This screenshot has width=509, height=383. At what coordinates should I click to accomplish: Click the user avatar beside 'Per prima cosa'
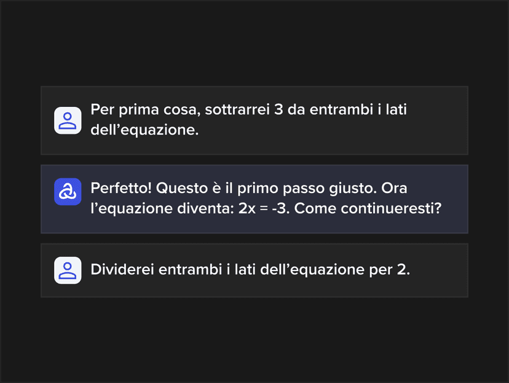[x=68, y=120]
